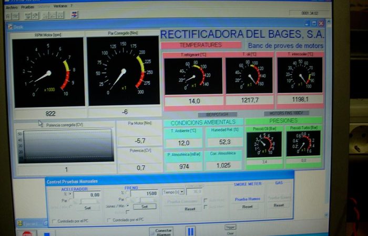The image size is (368, 236).
Task: Click the red STOP icon at bottom left
Action: coord(27,233)
